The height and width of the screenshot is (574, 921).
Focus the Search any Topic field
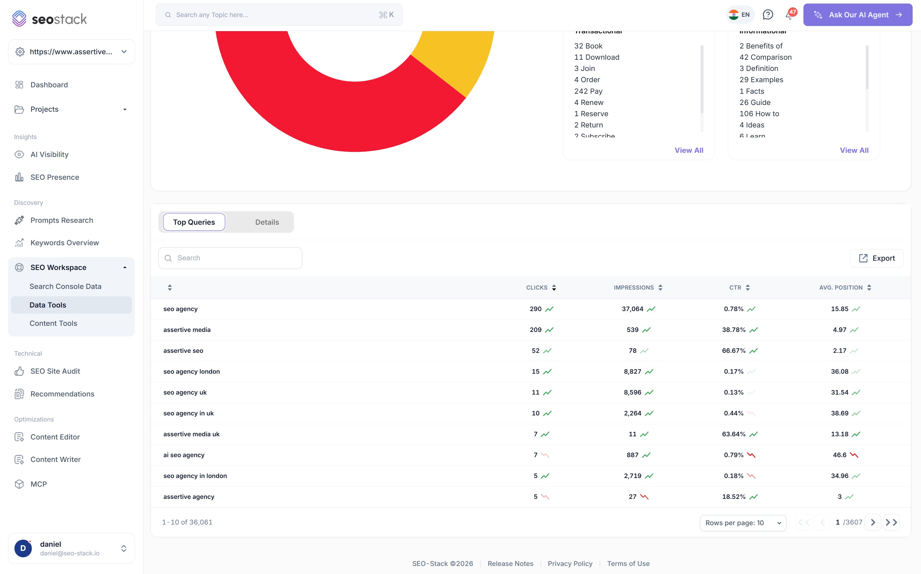pyautogui.click(x=279, y=15)
